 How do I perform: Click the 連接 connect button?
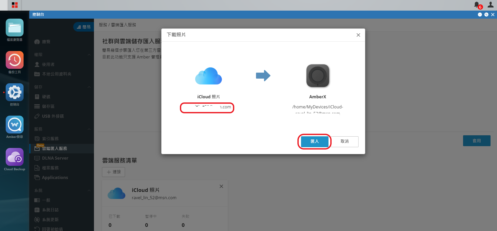[x=113, y=172]
